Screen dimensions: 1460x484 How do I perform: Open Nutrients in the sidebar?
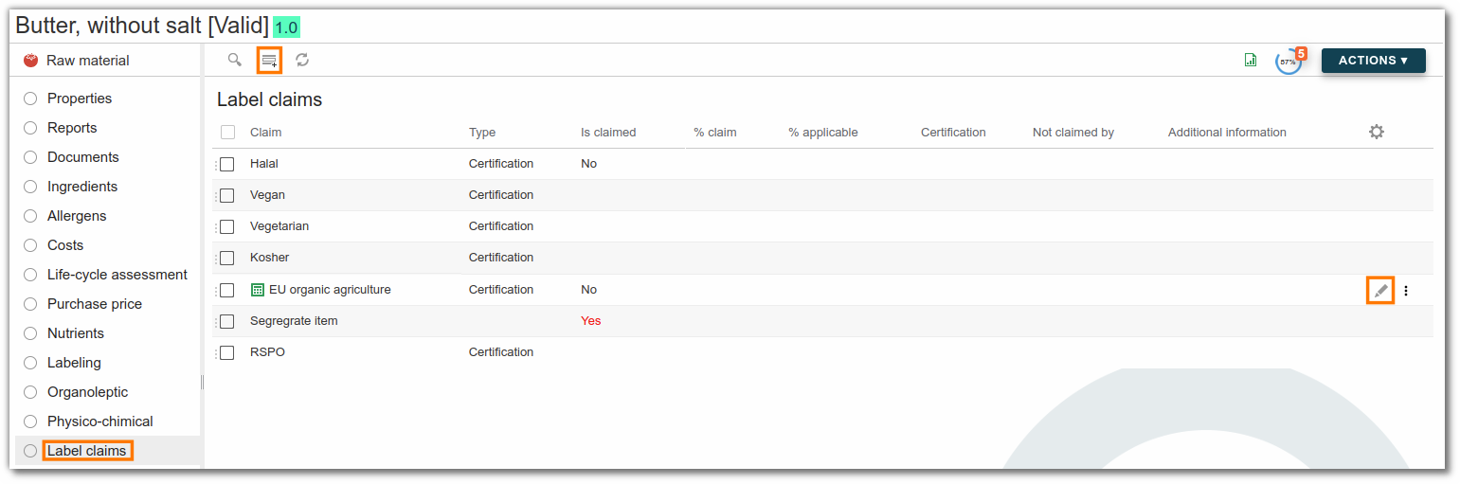(x=76, y=333)
